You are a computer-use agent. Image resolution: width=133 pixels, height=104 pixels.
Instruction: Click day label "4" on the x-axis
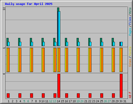[x=20, y=101]
